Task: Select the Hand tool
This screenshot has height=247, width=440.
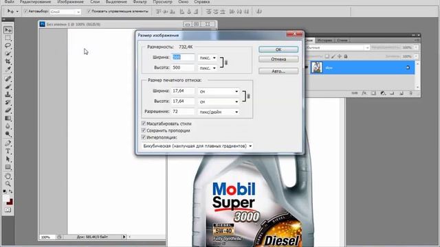Action: pos(8,176)
